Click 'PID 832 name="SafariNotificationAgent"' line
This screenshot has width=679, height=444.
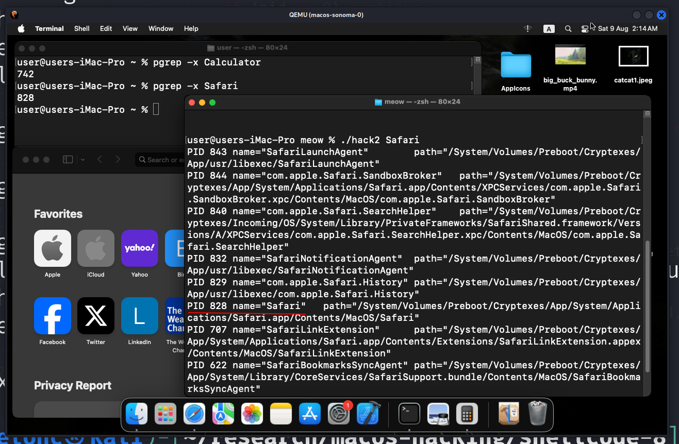295,258
